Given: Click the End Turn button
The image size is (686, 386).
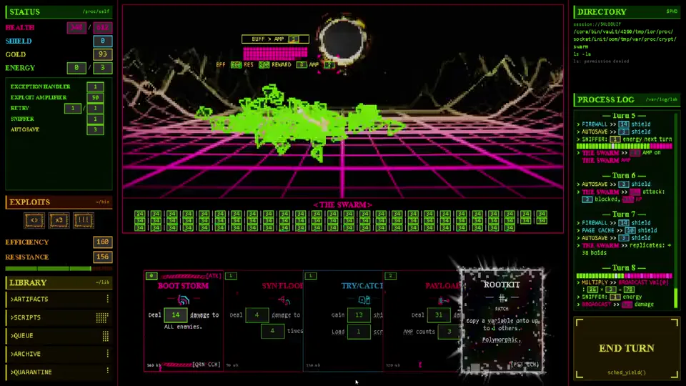Looking at the screenshot, I should [x=627, y=348].
